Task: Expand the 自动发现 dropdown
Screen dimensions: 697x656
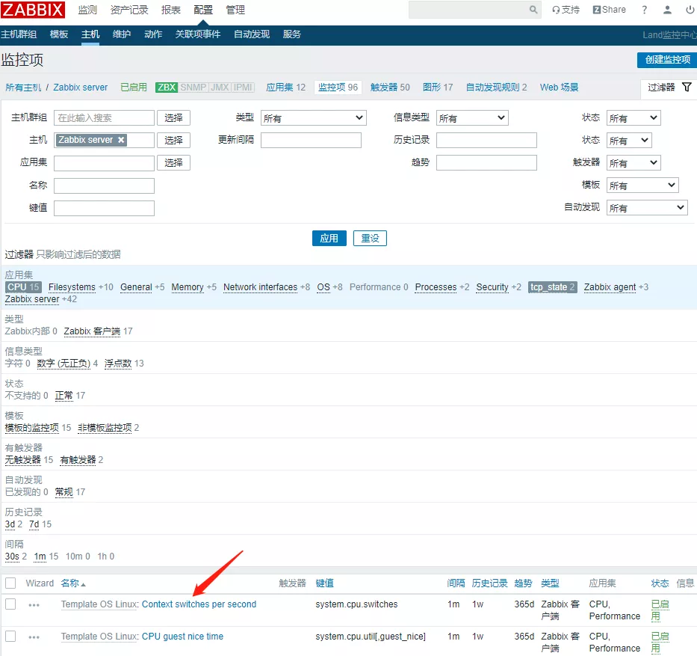Action: pos(646,208)
